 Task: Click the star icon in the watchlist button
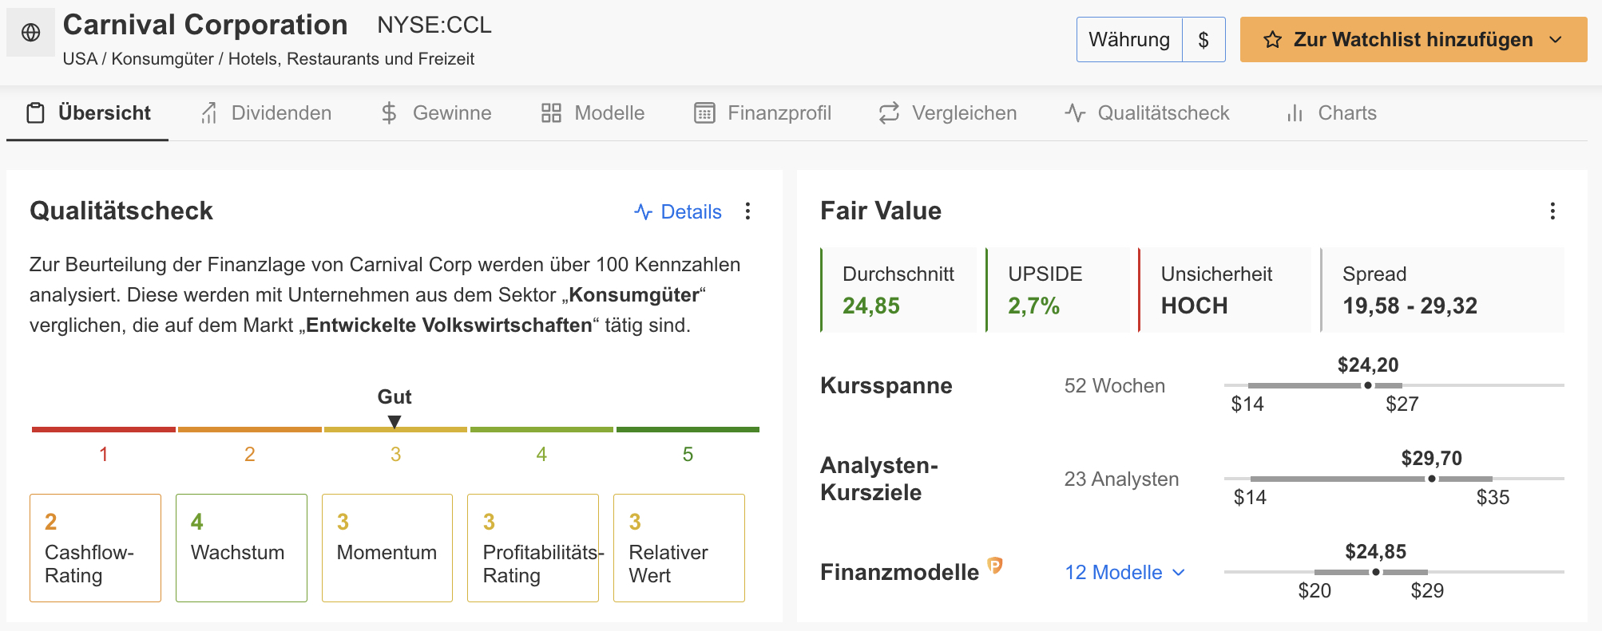(1272, 40)
